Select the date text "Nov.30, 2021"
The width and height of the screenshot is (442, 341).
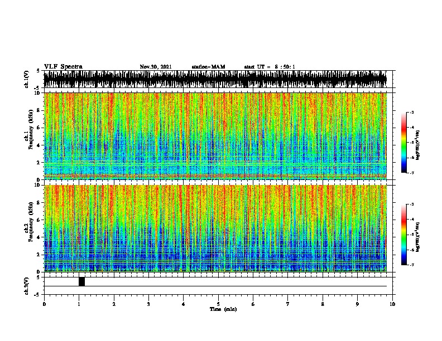click(156, 67)
